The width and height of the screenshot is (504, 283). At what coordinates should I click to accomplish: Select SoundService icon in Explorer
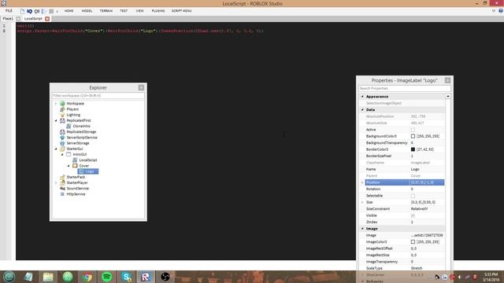(62, 189)
